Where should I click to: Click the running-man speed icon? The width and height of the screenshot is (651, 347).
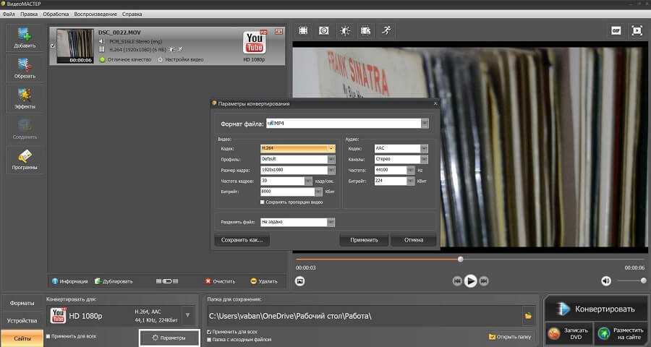(387, 30)
